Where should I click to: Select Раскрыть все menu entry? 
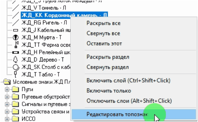coord(103,23)
